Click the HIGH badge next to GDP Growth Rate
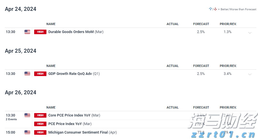 40,74
